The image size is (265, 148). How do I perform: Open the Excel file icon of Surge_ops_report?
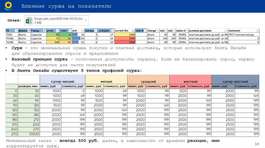click(x=29, y=21)
